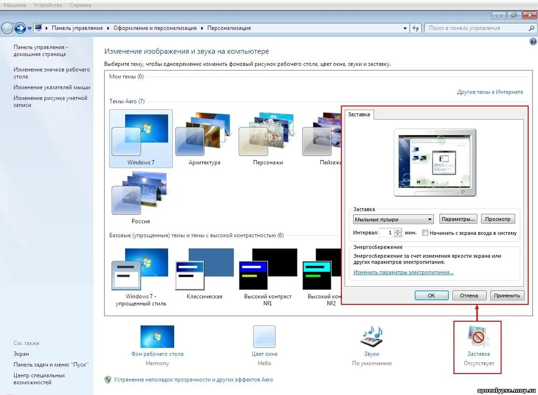Click the Forward navigation arrow
The width and height of the screenshot is (538, 395).
[20, 28]
